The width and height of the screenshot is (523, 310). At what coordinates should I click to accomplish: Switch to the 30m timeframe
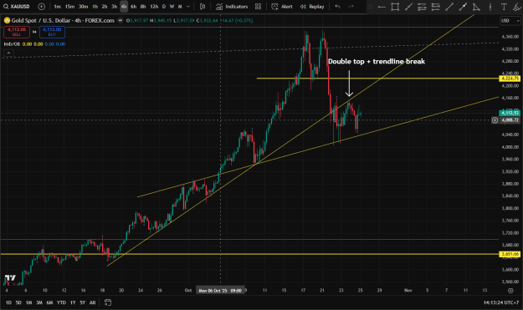[x=83, y=7]
